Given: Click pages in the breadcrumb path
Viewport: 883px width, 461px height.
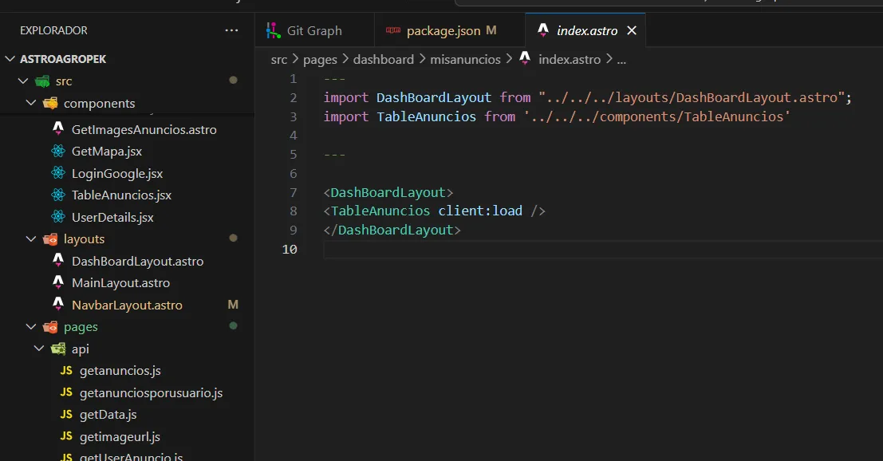Looking at the screenshot, I should [x=320, y=60].
